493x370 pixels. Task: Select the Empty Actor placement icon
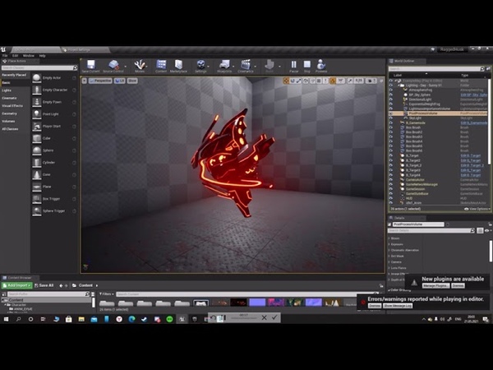coord(37,78)
